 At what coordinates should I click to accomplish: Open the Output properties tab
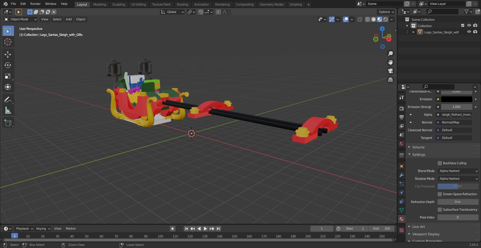pos(401,117)
